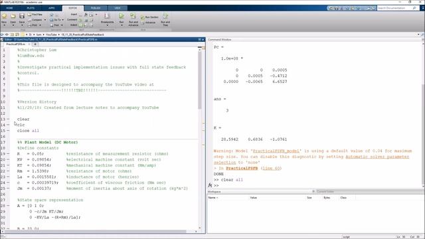Click the Search Documentation field
Image resolution: width=425 pixels, height=239 pixels.
click(x=394, y=8)
